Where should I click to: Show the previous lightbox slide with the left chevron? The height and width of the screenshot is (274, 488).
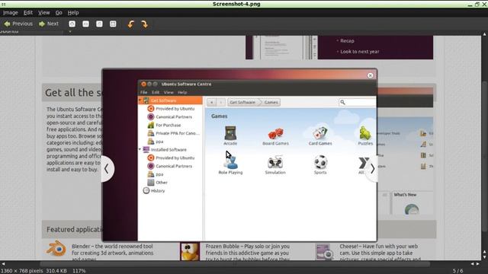pyautogui.click(x=107, y=169)
